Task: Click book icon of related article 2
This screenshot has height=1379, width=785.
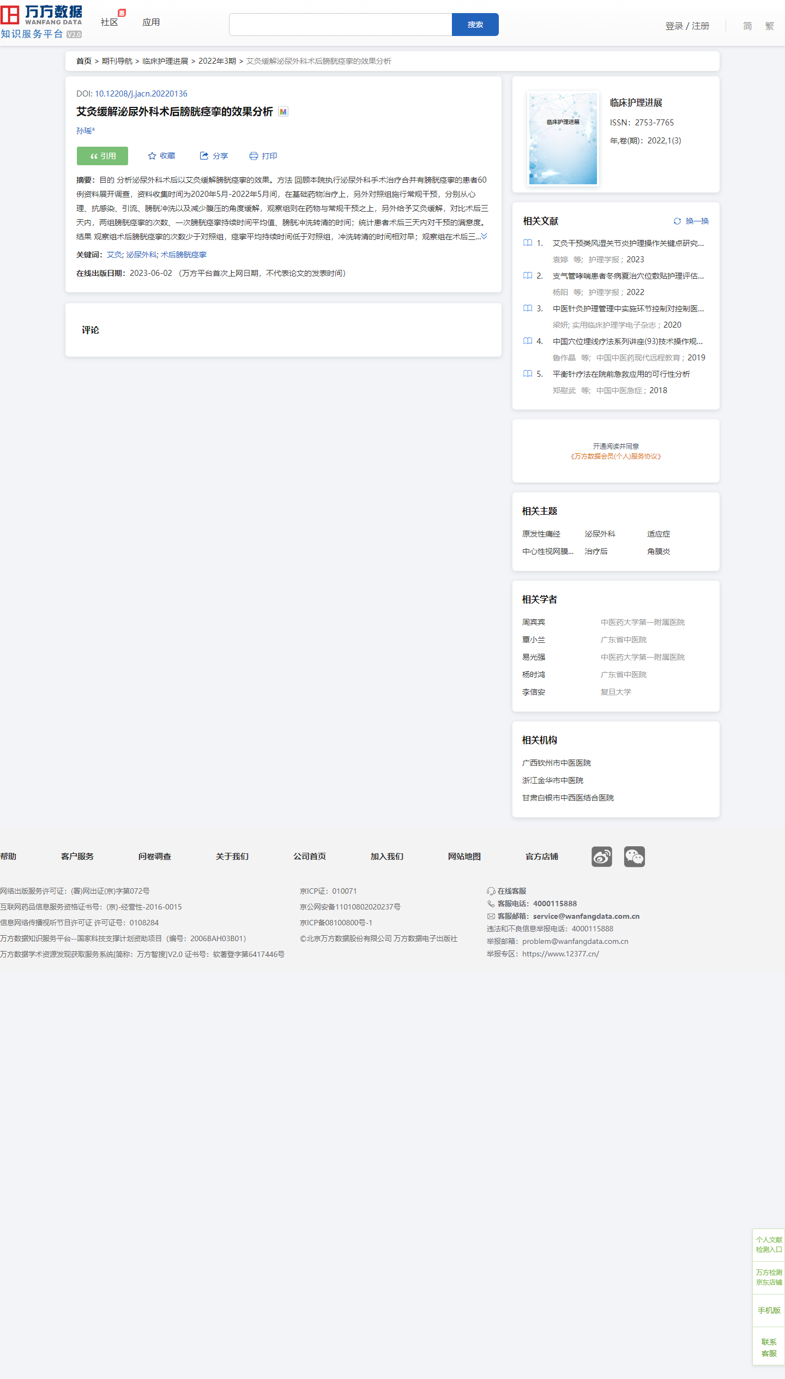Action: tap(528, 275)
